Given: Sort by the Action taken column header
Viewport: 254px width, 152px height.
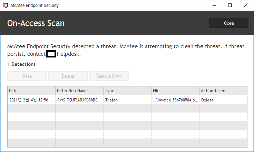Looking at the screenshot, I should [223, 91].
